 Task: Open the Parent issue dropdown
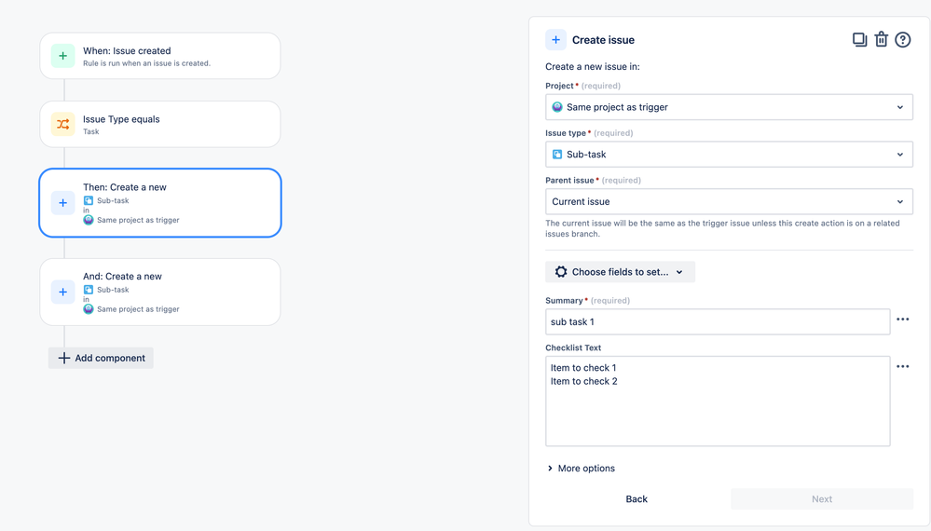[729, 201]
